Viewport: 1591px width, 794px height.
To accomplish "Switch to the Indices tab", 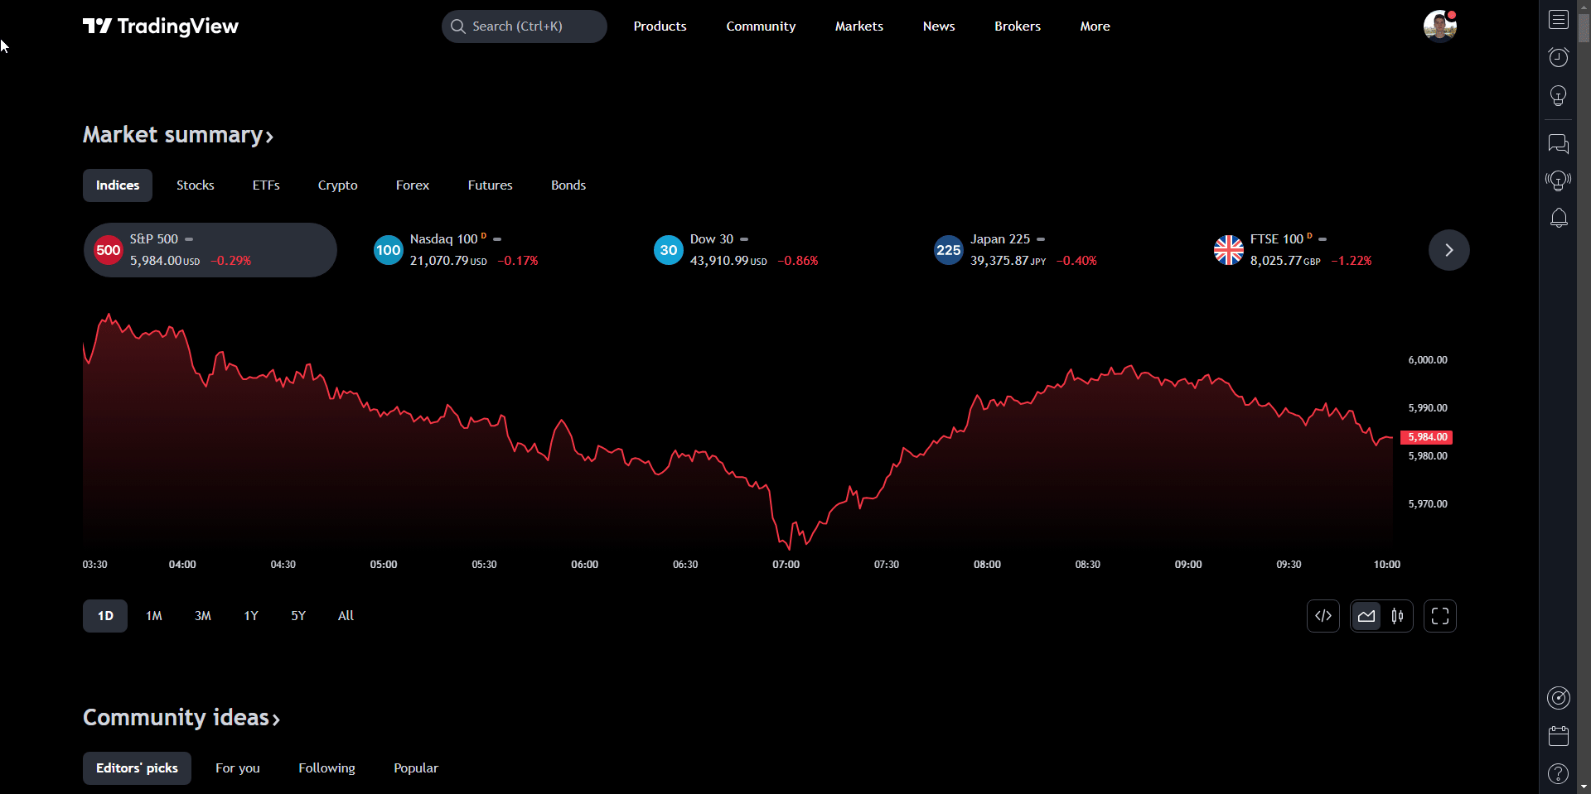I will tap(118, 185).
